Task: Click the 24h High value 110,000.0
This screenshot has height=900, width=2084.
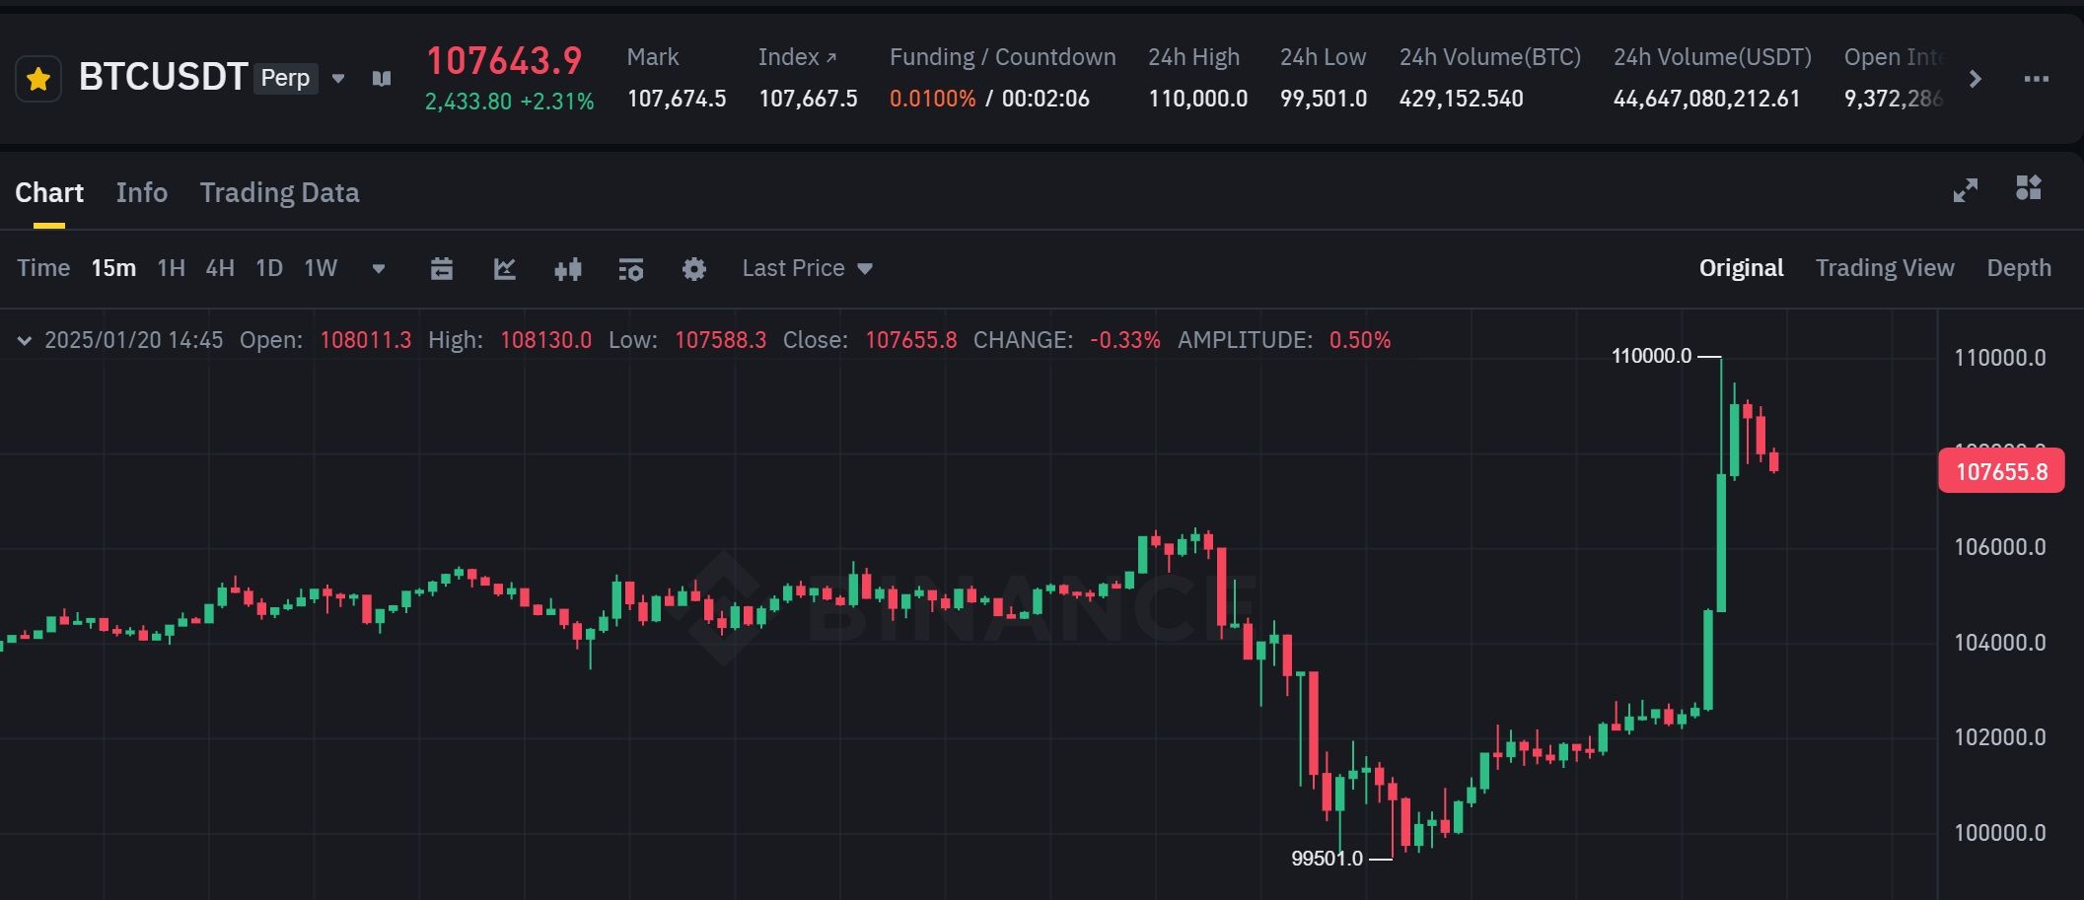Action: [x=1197, y=99]
